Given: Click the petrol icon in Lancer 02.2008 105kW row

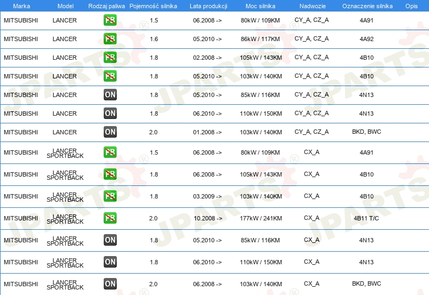Looking at the screenshot, I should [110, 57].
